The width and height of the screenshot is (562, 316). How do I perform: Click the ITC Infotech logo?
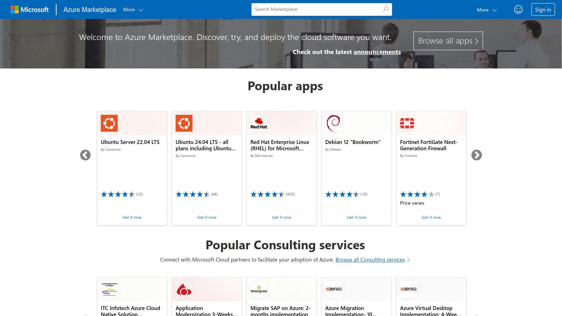[109, 289]
